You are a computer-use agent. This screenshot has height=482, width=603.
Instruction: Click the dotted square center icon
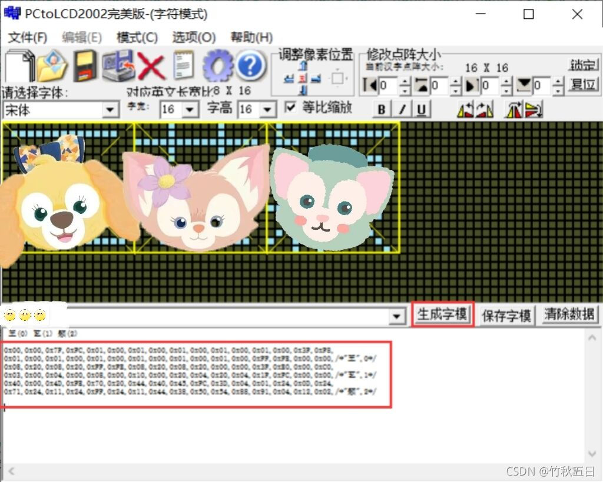tap(337, 78)
